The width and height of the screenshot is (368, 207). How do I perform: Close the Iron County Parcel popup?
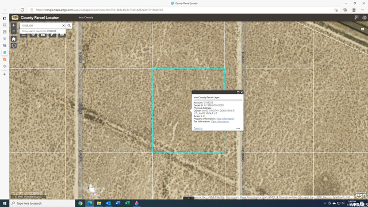point(241,92)
